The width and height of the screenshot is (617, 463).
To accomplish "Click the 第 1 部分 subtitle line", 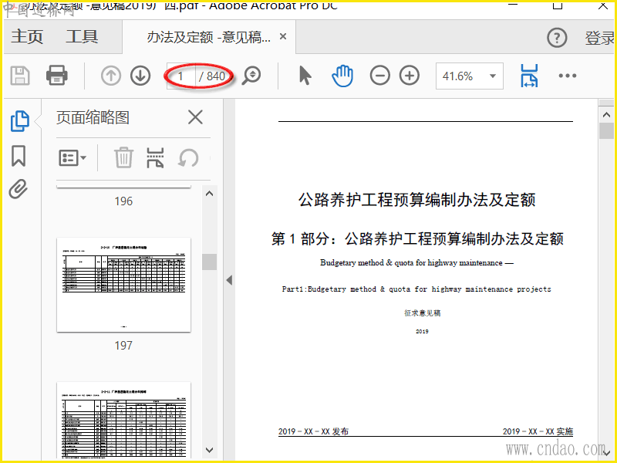I will (x=417, y=238).
